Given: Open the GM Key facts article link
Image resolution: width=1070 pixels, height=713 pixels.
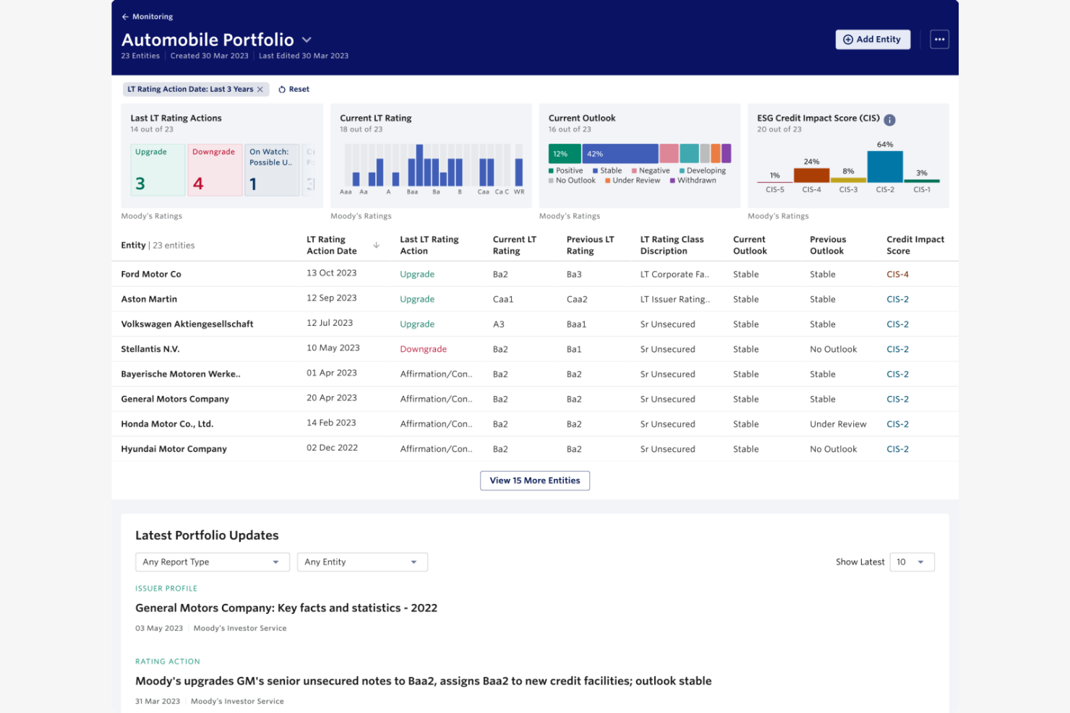Looking at the screenshot, I should (286, 608).
